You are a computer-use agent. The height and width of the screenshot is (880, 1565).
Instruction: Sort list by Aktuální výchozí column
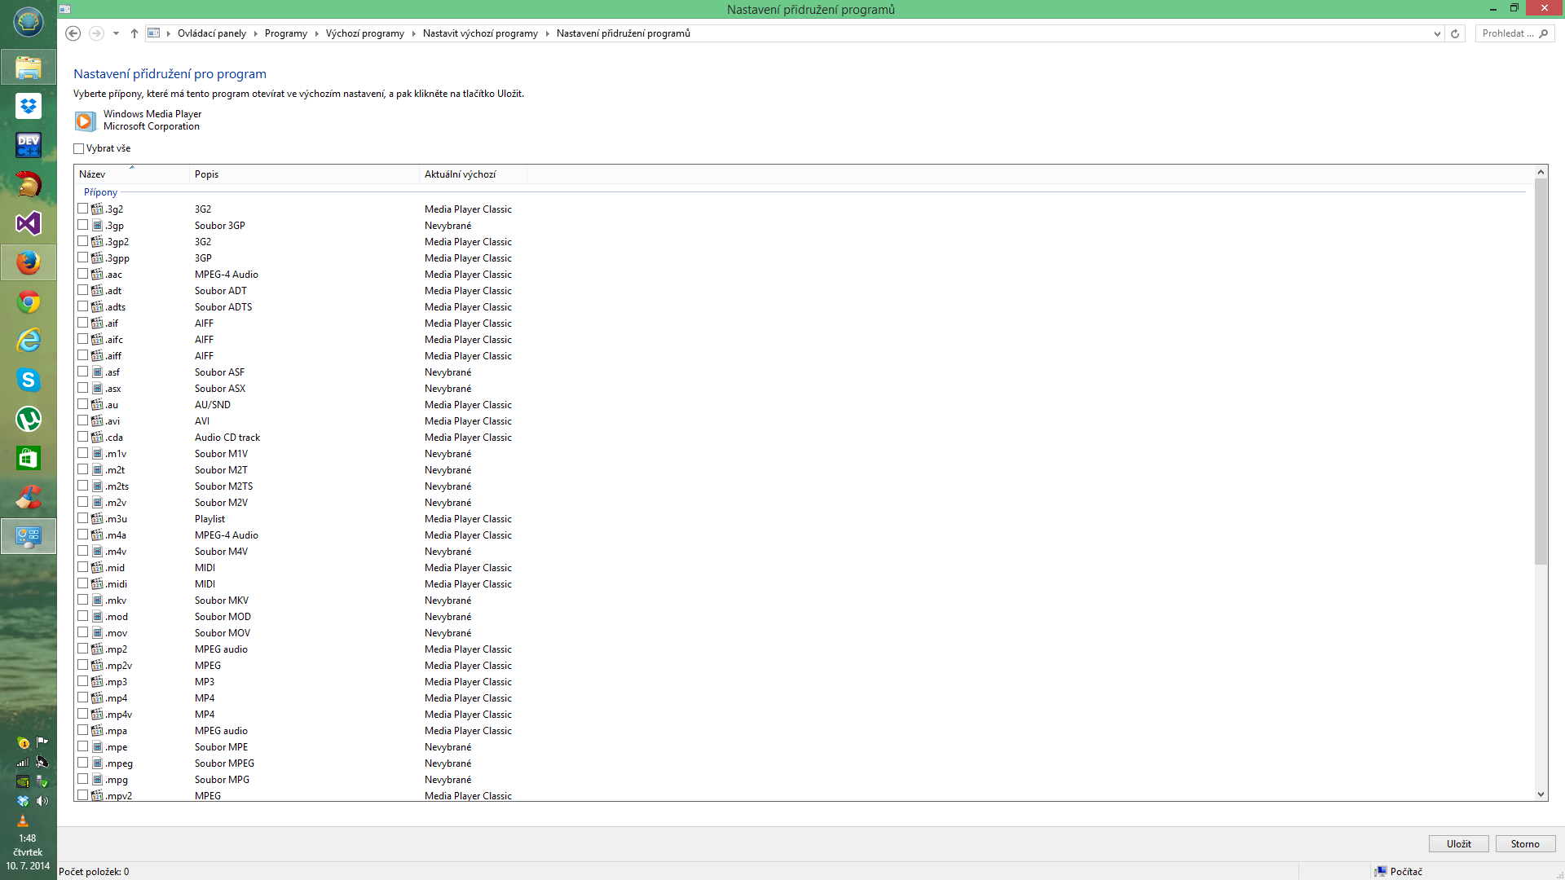click(461, 174)
